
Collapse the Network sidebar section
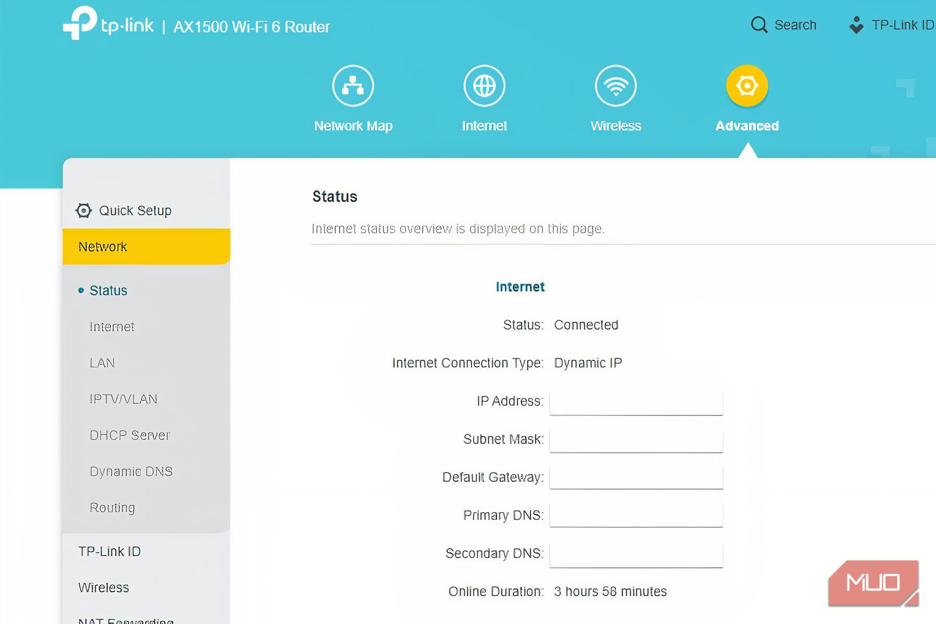[x=147, y=246]
